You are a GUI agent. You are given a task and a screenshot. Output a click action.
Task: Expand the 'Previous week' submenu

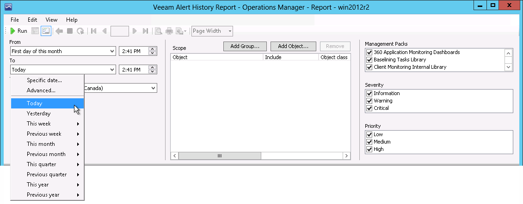pos(47,134)
